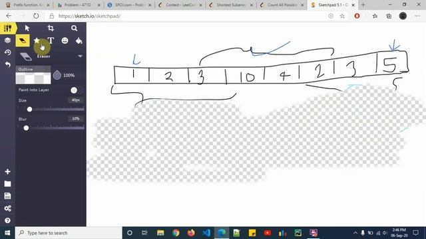The height and width of the screenshot is (239, 426).
Task: Open the Sketchpad tools menu icon
Action: pyautogui.click(x=7, y=28)
